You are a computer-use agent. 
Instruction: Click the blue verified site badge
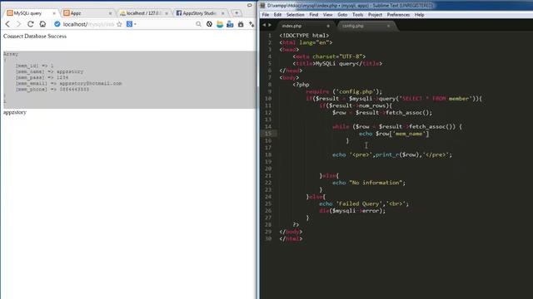pyautogui.click(x=57, y=24)
